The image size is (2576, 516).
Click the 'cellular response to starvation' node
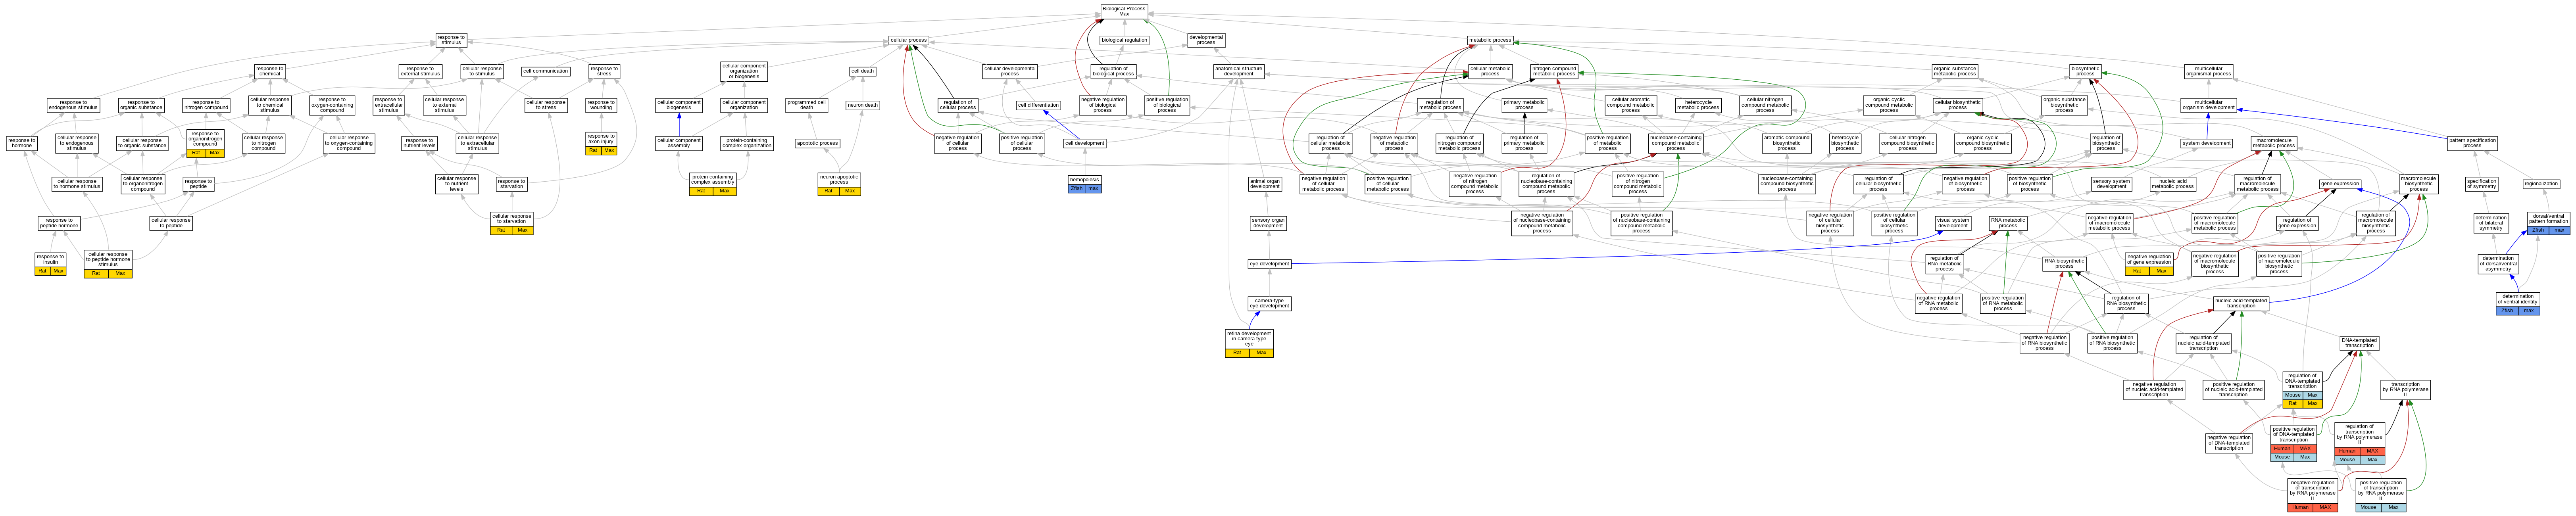click(x=512, y=218)
